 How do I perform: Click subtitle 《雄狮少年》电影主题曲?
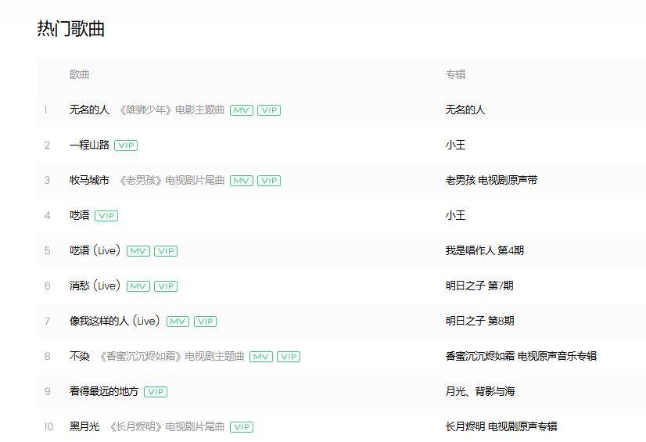(172, 110)
